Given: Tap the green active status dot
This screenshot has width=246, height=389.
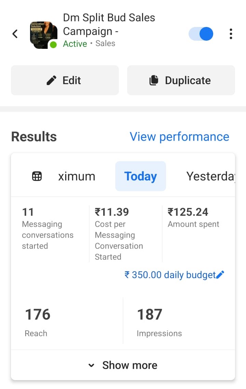Looking at the screenshot, I should click(53, 45).
